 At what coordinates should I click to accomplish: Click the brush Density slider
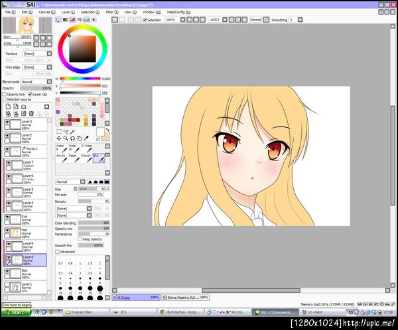point(94,201)
